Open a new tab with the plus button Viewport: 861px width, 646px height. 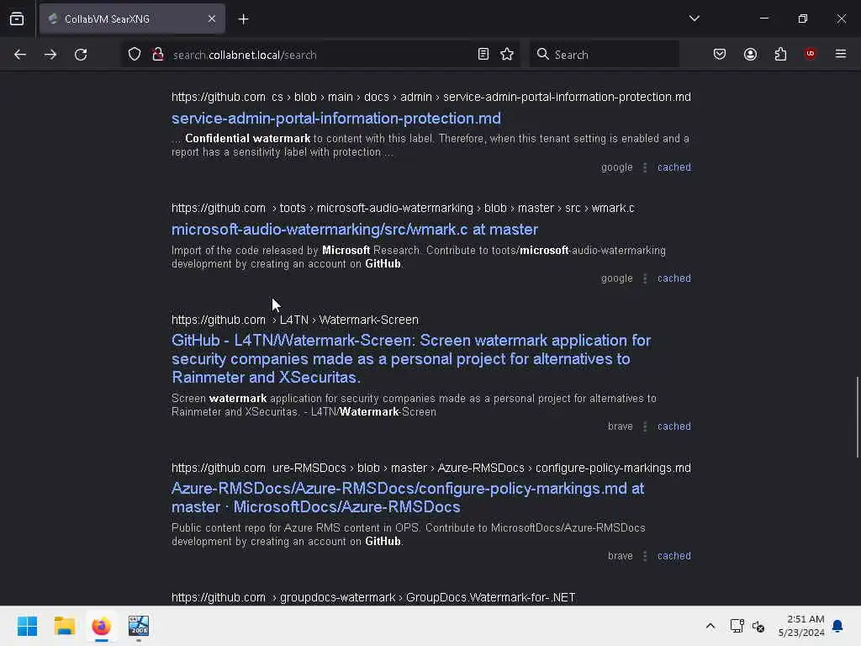(x=243, y=19)
